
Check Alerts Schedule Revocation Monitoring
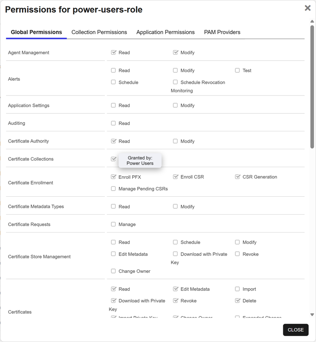point(175,82)
